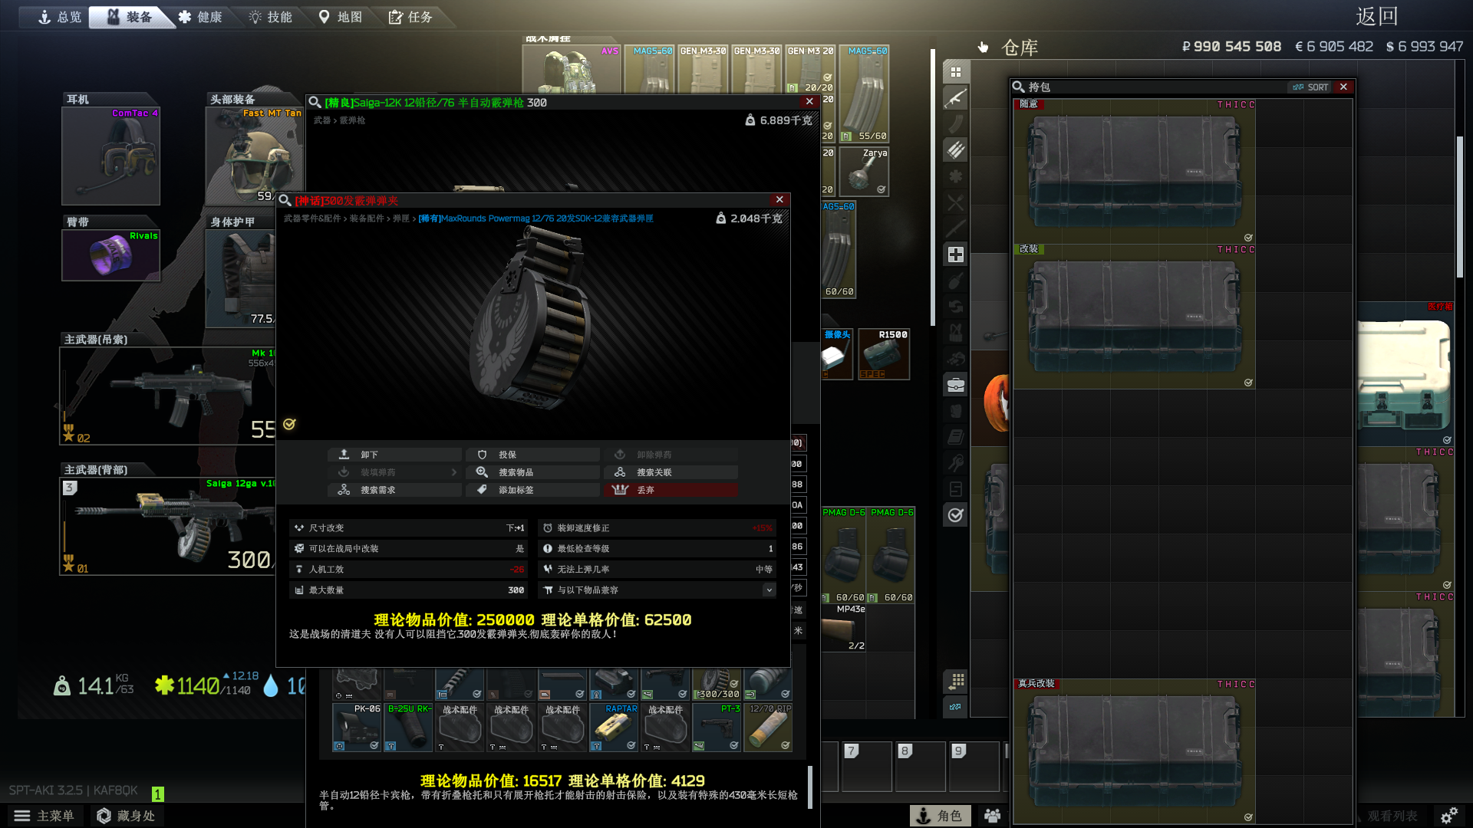The width and height of the screenshot is (1473, 828).
Task: Switch to the 健康 tab
Action: (201, 17)
